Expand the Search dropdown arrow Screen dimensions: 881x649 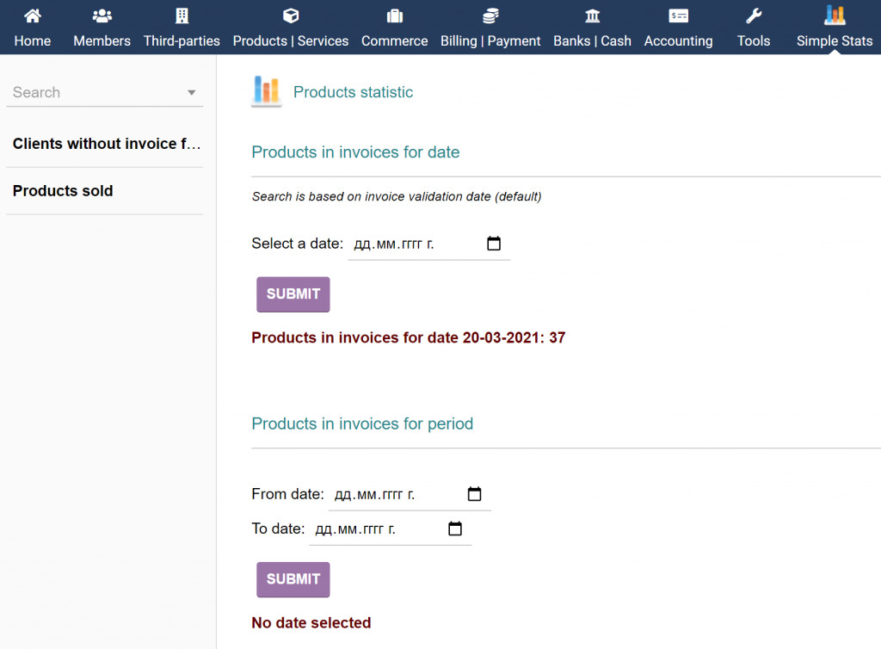192,92
